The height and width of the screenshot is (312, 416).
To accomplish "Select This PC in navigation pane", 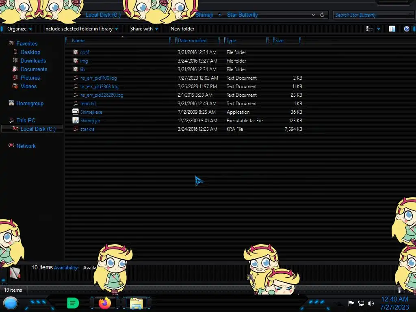I will tap(26, 120).
